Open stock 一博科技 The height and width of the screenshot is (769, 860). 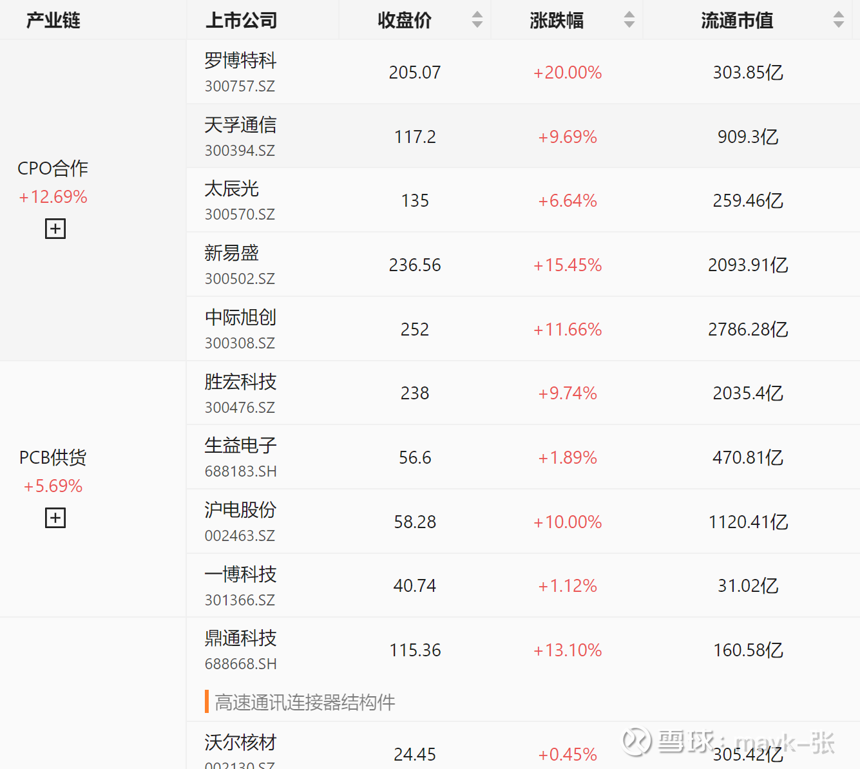pos(240,574)
